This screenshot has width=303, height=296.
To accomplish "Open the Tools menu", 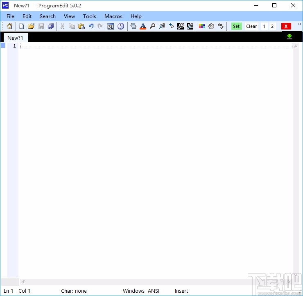I will (90, 16).
